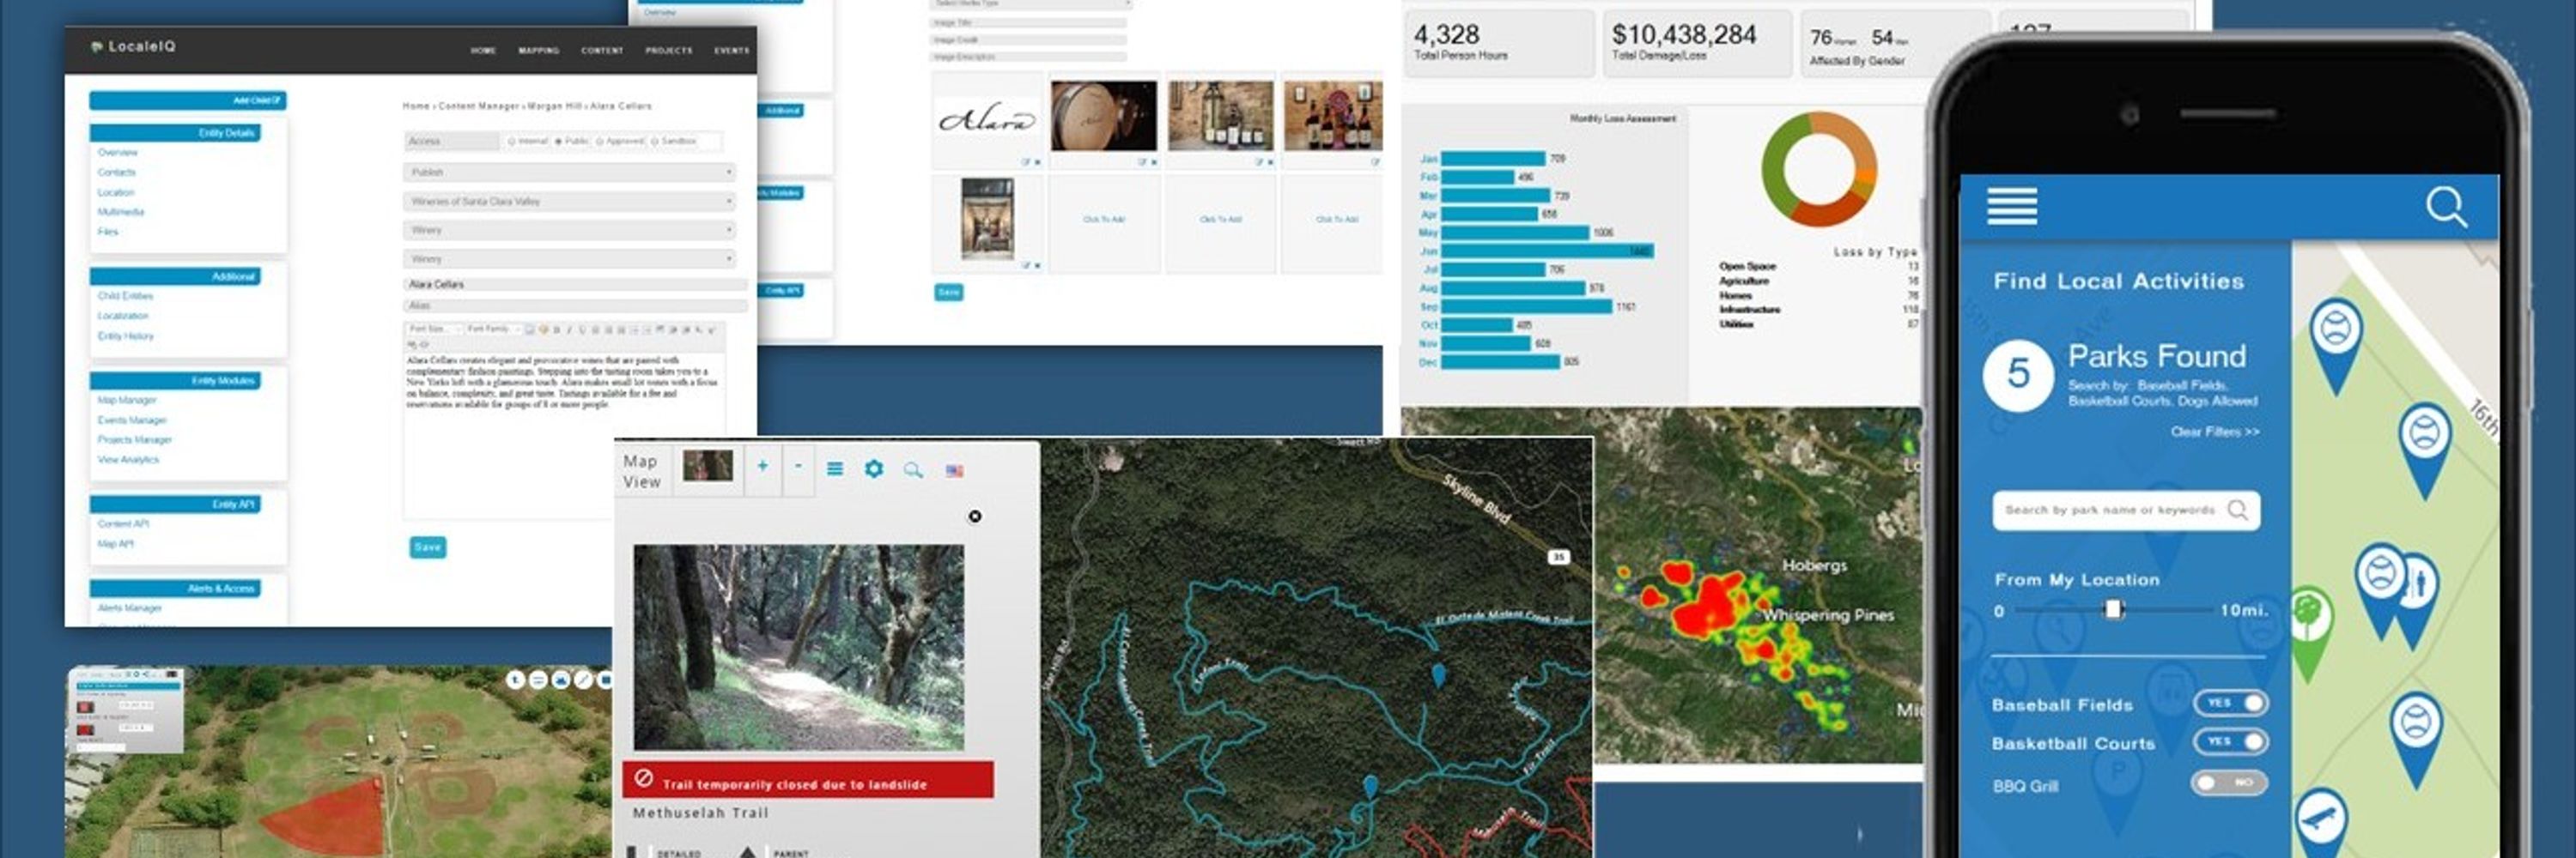The width and height of the screenshot is (2576, 858).
Task: Open the Overview link in Entity Details
Action: pos(118,153)
